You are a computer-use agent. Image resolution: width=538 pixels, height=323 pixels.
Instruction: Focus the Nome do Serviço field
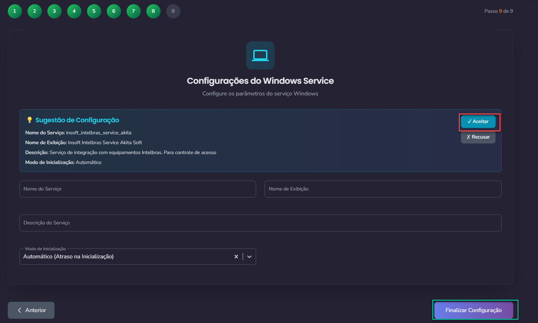point(138,189)
